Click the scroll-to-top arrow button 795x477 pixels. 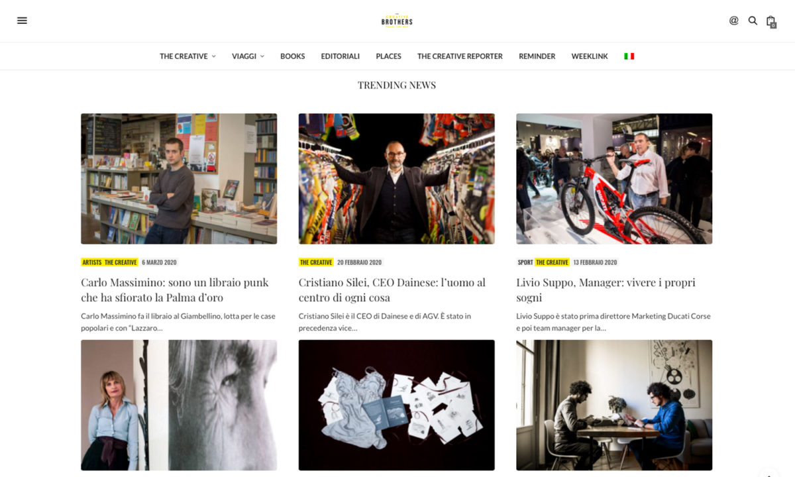[769, 473]
